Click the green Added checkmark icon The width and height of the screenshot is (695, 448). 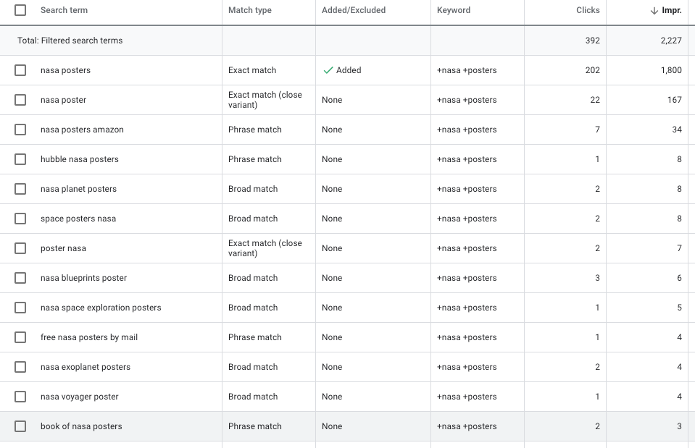[328, 70]
